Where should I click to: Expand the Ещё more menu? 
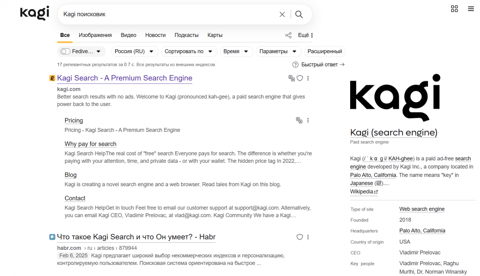point(306,35)
